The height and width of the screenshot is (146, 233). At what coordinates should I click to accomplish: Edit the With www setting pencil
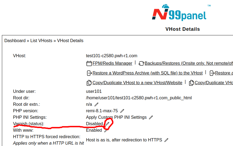pyautogui.click(x=106, y=131)
